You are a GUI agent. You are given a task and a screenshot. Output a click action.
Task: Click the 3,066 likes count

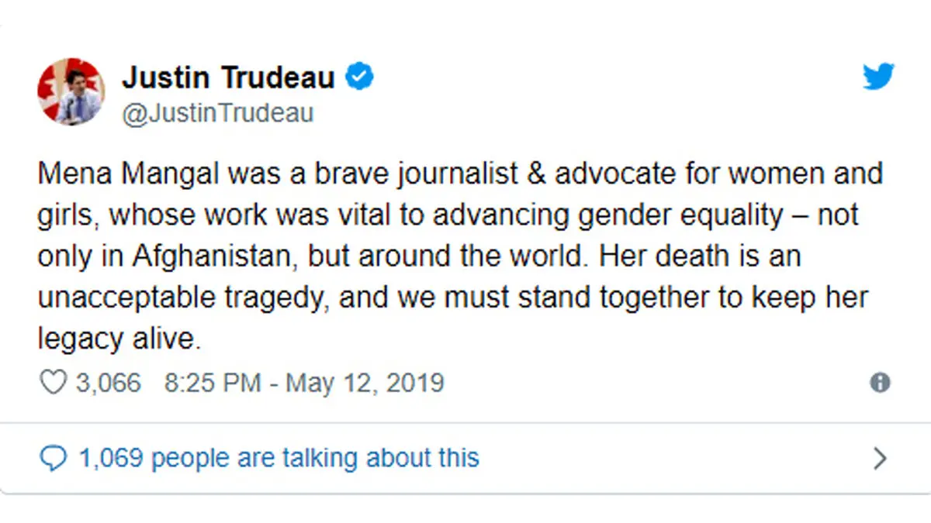click(109, 383)
